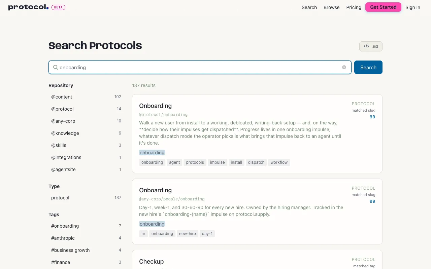Filter by #anthropic tag
This screenshot has height=269, width=431.
86,238
